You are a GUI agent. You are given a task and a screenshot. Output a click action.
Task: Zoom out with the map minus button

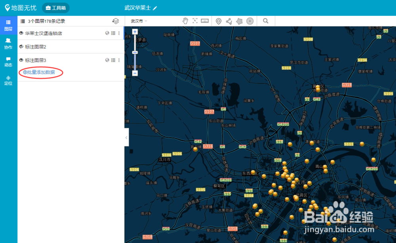[x=135, y=73]
